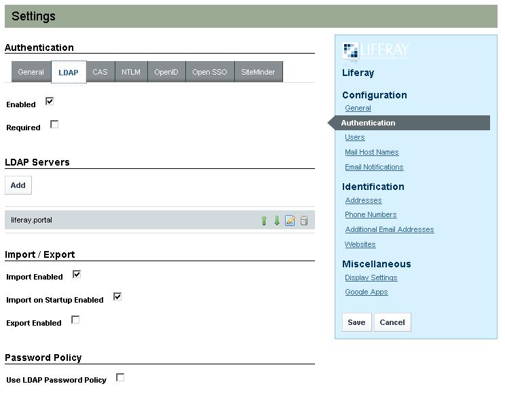Select the NTLM tab

coord(131,72)
